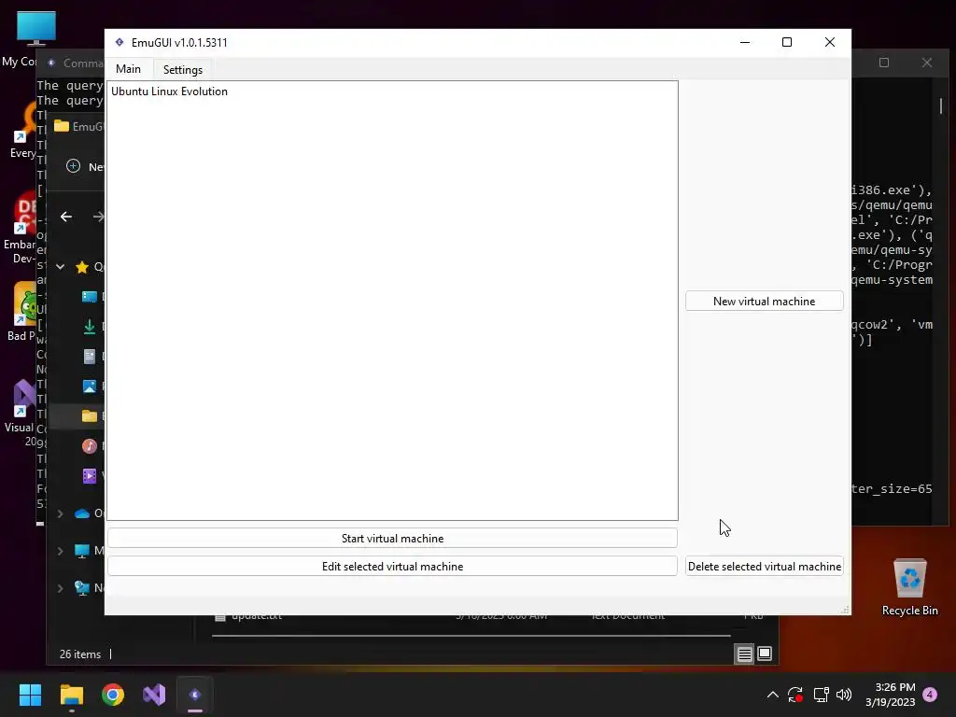Click Delete selected virtual machine
The height and width of the screenshot is (717, 956).
click(764, 567)
